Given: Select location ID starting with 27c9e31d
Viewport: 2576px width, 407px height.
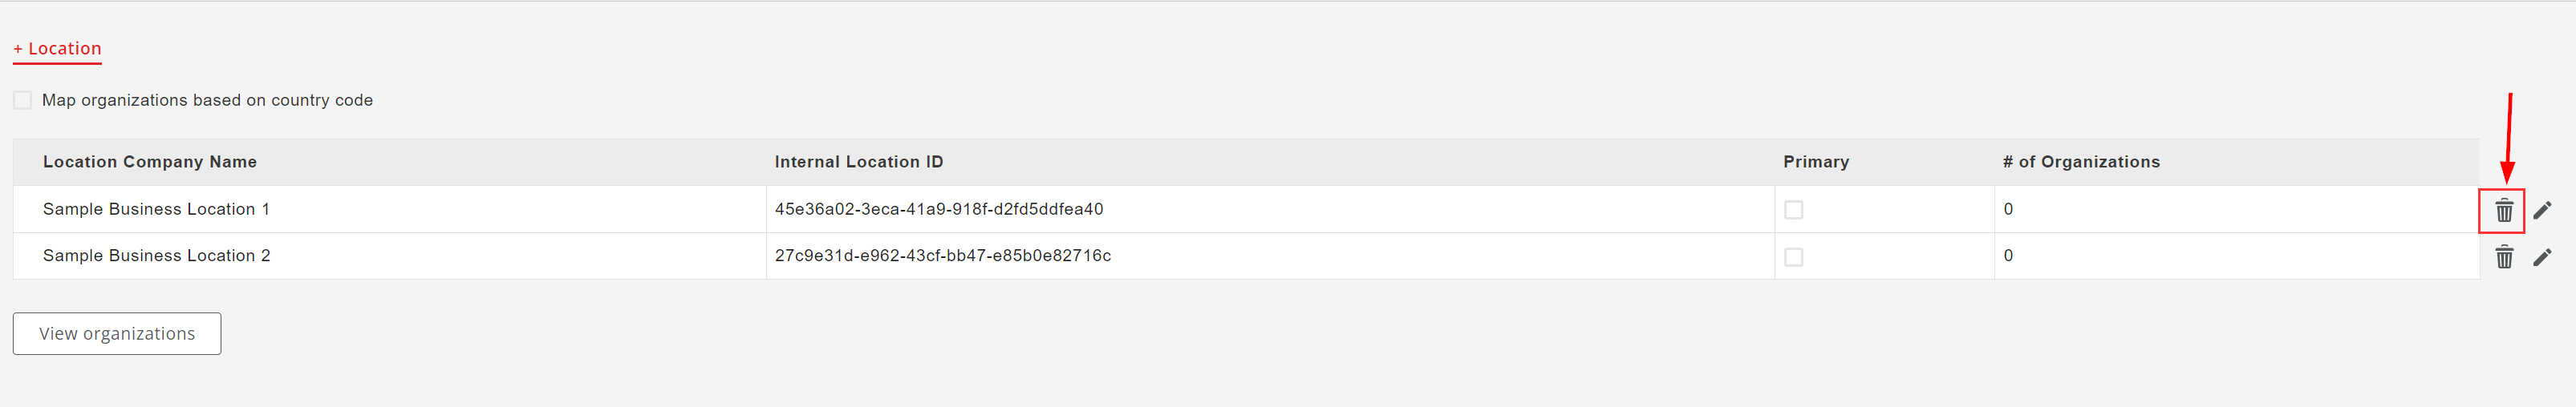Looking at the screenshot, I should [x=943, y=256].
